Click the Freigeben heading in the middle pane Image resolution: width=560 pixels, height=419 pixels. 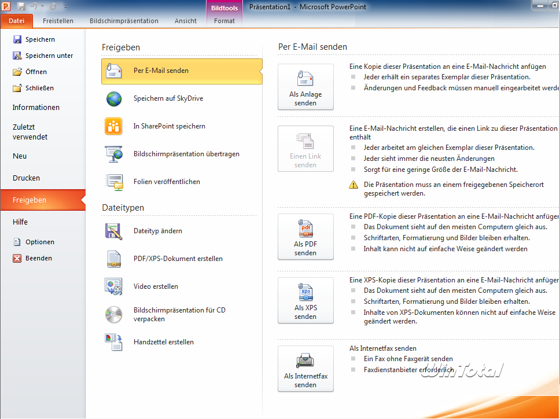[x=121, y=47]
